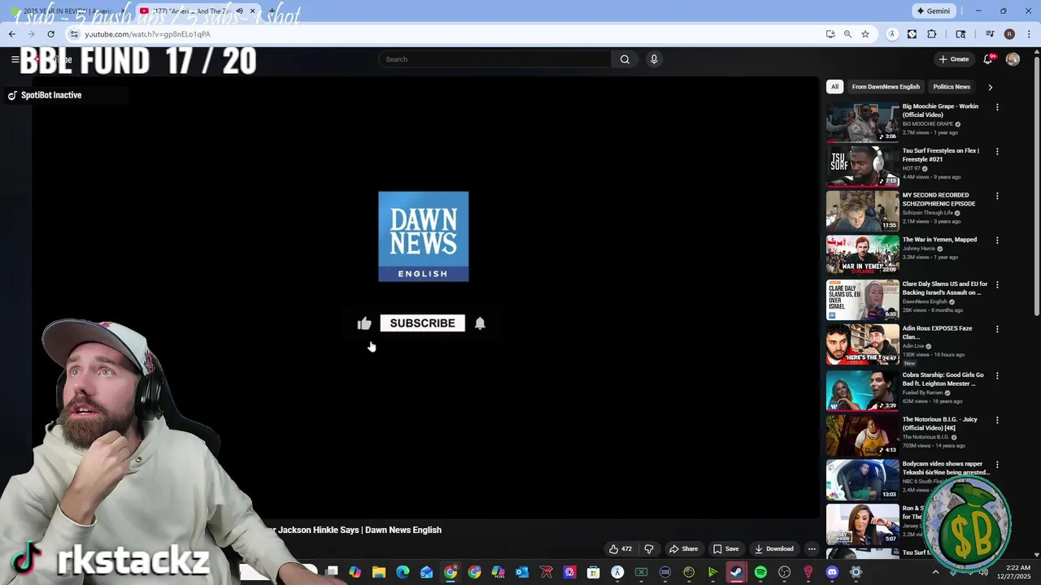The height and width of the screenshot is (585, 1041).
Task: Open a new browser tab
Action: click(x=272, y=11)
